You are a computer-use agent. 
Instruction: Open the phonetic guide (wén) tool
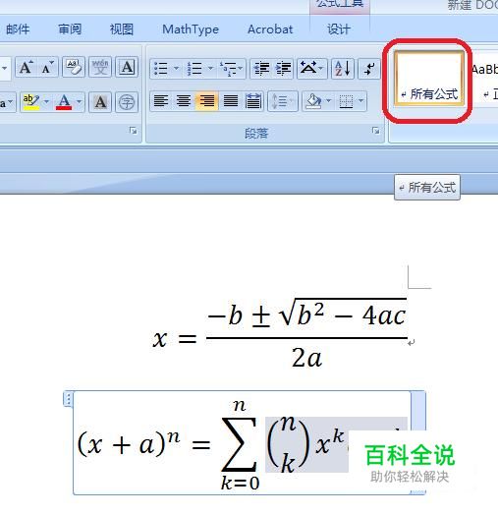point(100,68)
